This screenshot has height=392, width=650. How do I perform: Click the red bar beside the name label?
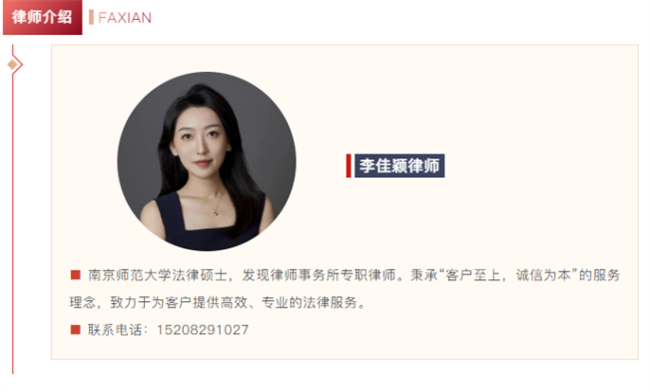point(349,166)
